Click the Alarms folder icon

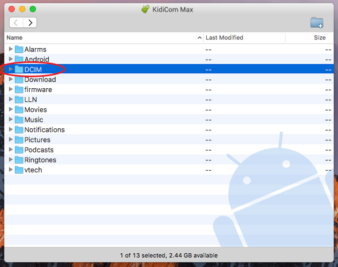coord(19,49)
